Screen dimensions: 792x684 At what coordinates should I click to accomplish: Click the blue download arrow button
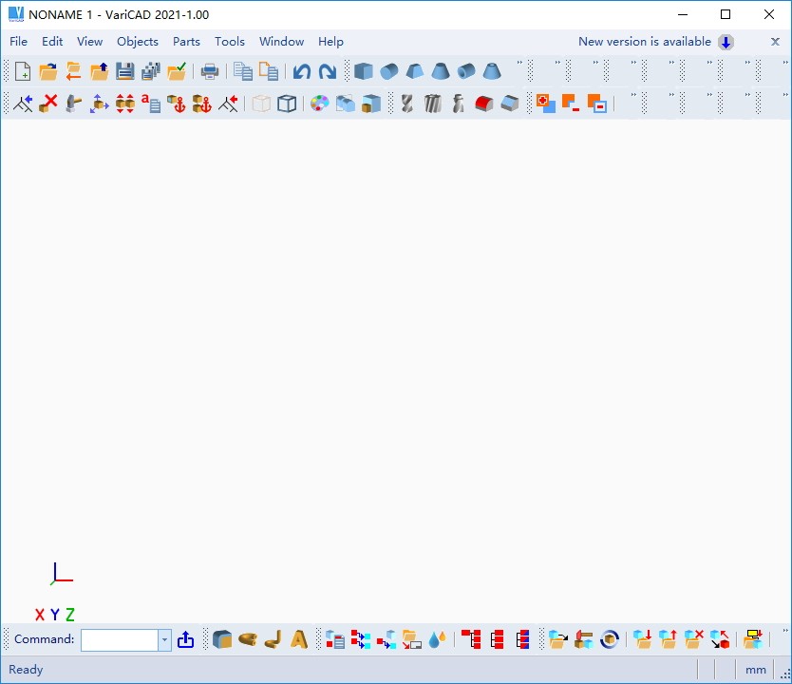(726, 42)
